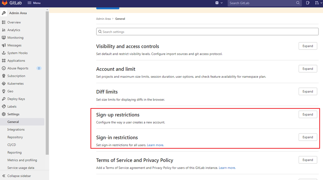The image size is (323, 180).
Task: Click the Diff limits heading
Action: [x=107, y=92]
